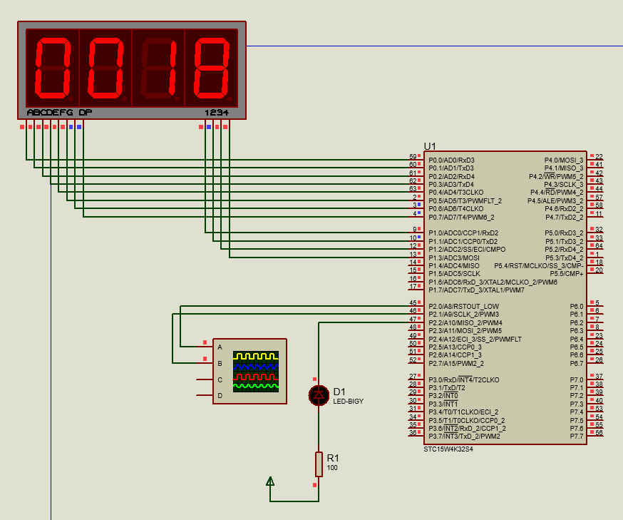
Task: Select oscilloscope channel D input pin
Action: [206, 395]
